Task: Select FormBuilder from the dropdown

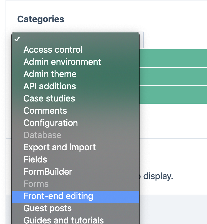Action: (x=48, y=172)
